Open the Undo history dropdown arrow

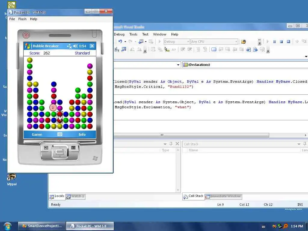pos(125,42)
